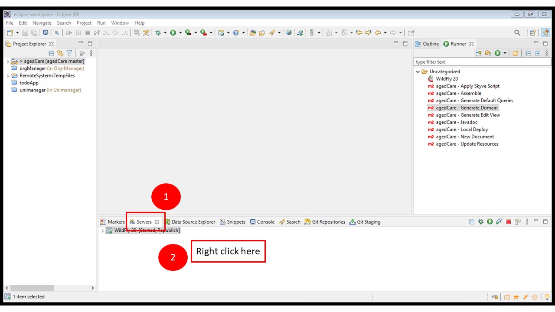The image size is (555, 312).
Task: Click the Runner 'type filter text' field
Action: click(x=483, y=62)
